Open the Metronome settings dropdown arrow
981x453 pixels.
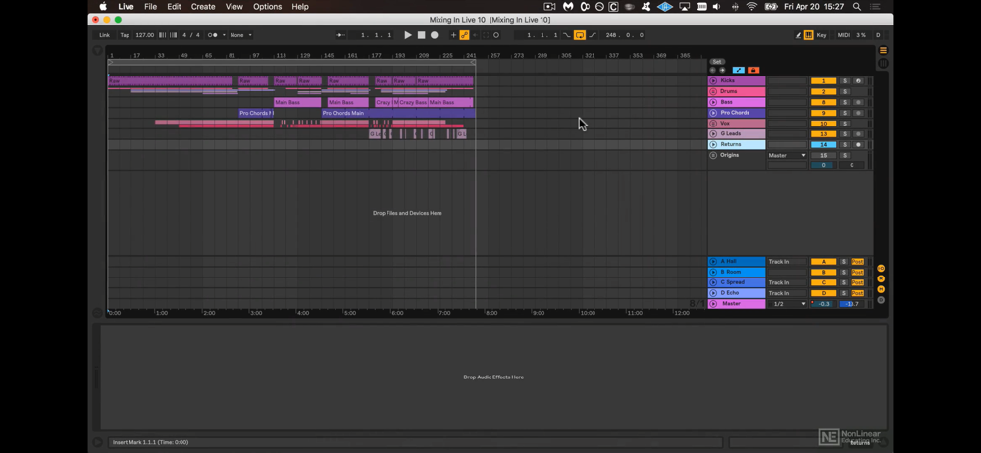[x=224, y=35]
